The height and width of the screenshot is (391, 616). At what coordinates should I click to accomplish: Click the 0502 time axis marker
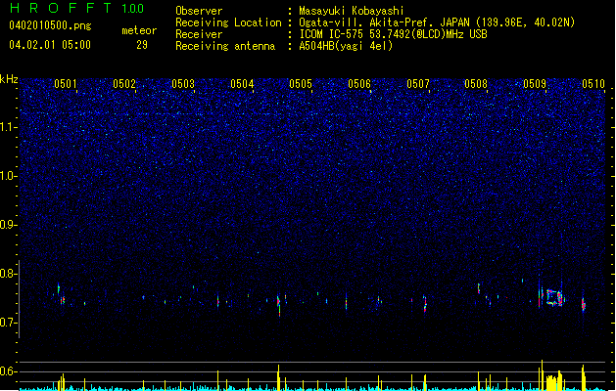point(124,84)
